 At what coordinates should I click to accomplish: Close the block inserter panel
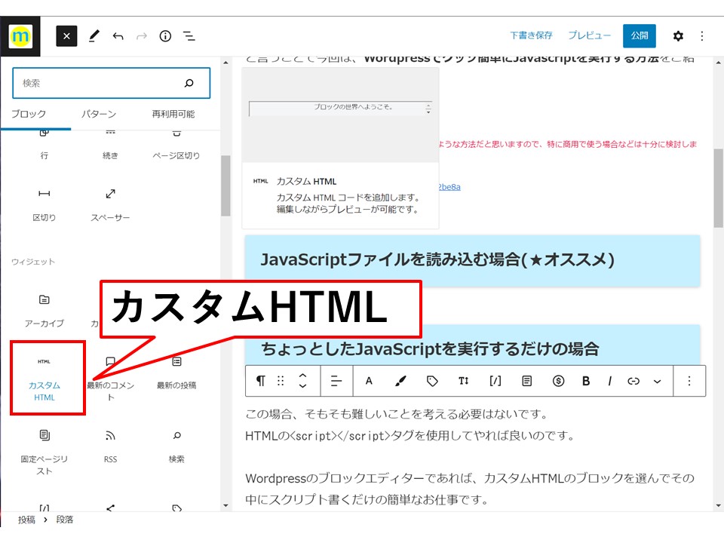66,36
